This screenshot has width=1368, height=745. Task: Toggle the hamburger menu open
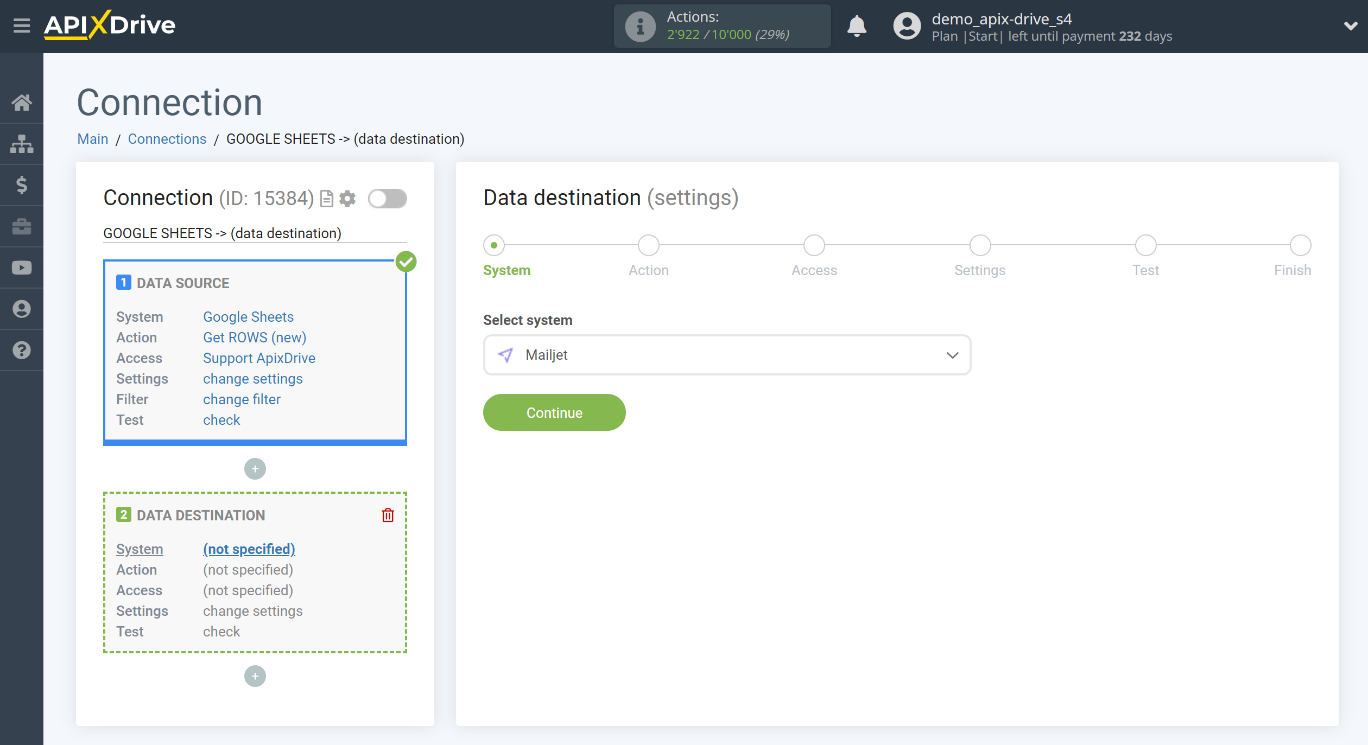20,25
